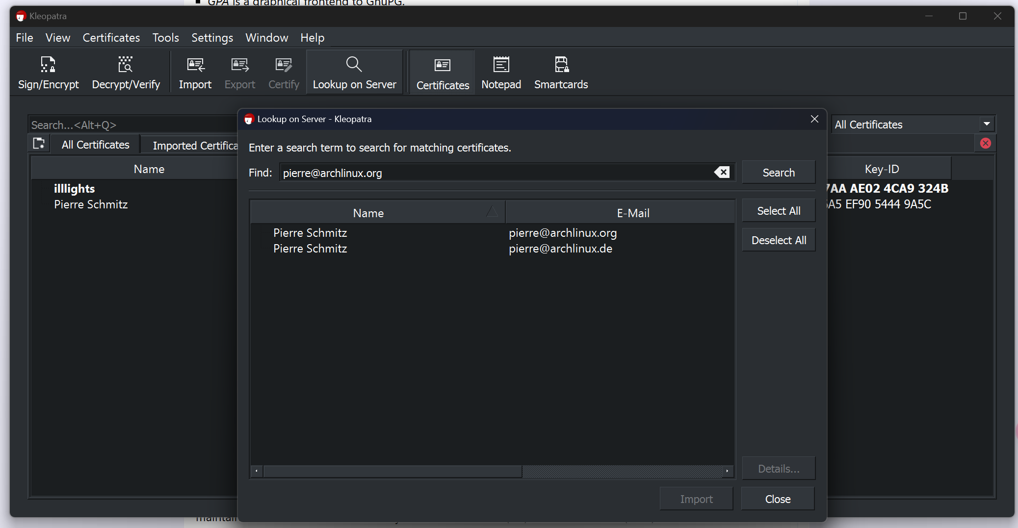Open the Notepad view icon
This screenshot has height=528, width=1018.
(x=501, y=65)
